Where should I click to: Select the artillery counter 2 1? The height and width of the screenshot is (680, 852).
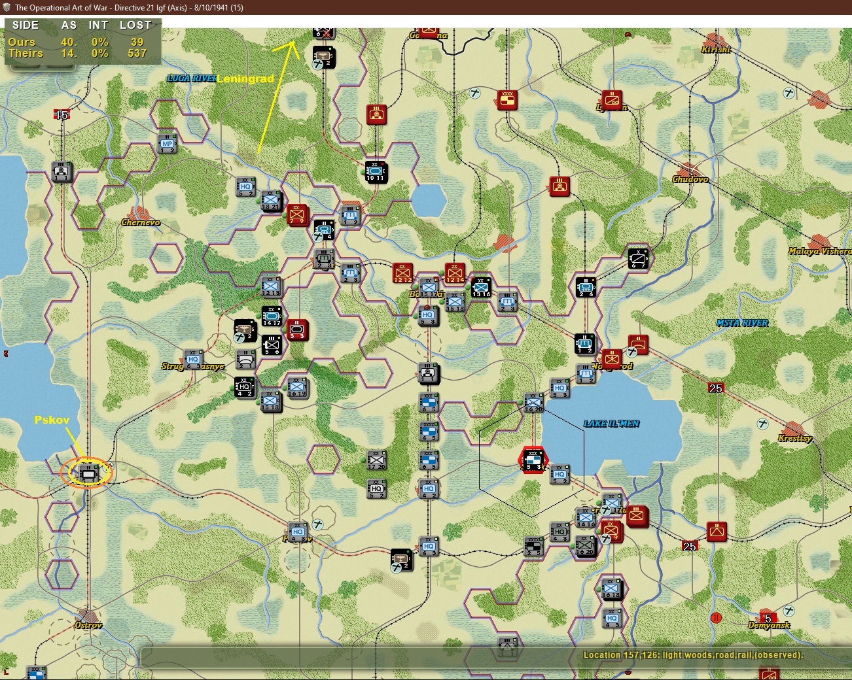pos(245,359)
